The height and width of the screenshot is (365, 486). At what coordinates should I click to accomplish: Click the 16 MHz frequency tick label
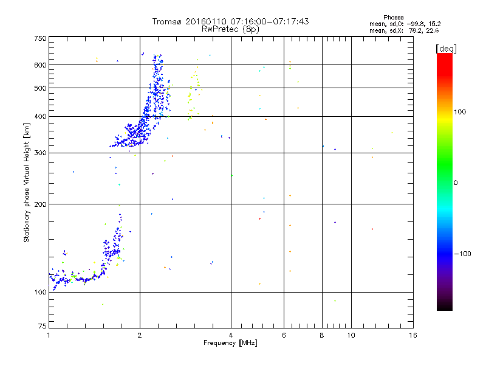(413, 335)
